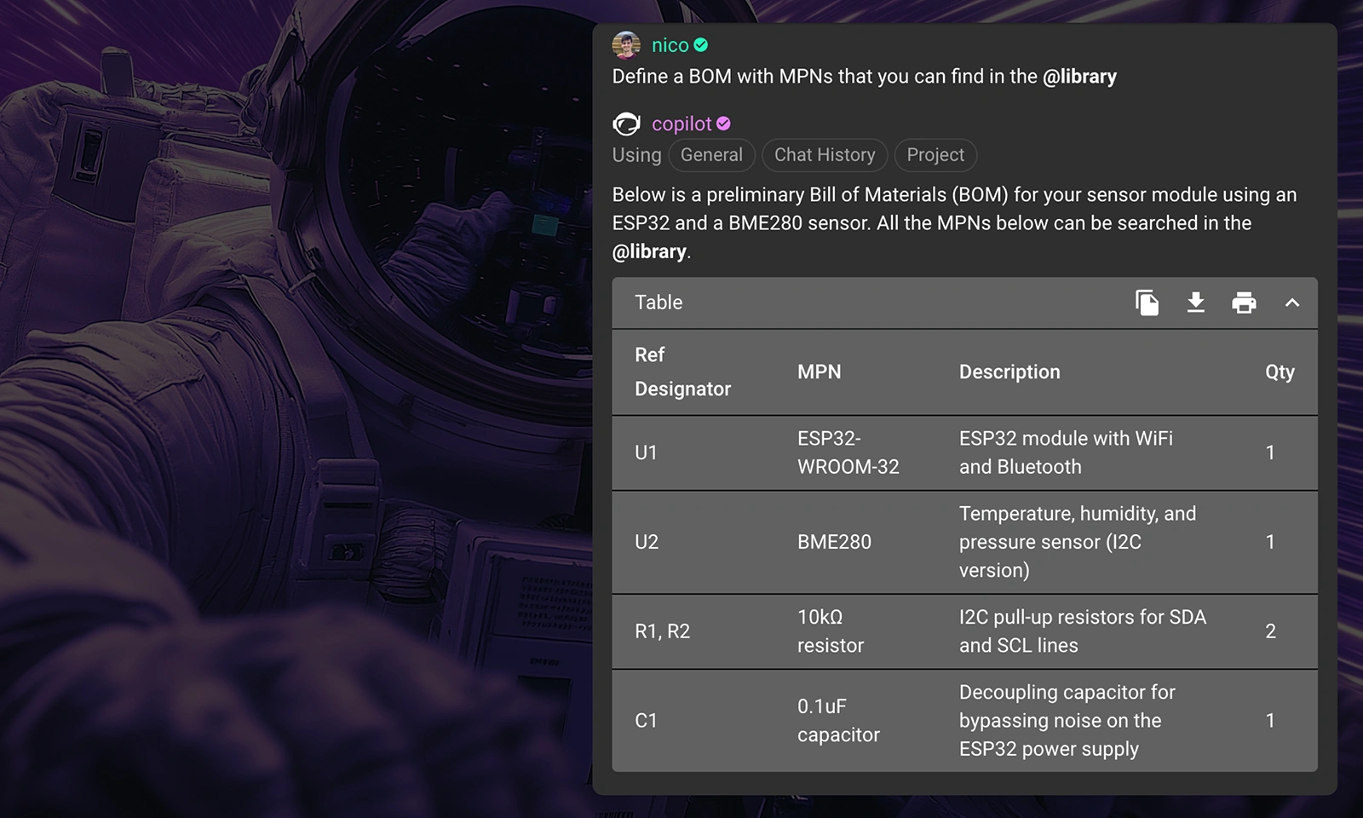The width and height of the screenshot is (1363, 818).
Task: Click nico's verified badge
Action: pos(701,45)
